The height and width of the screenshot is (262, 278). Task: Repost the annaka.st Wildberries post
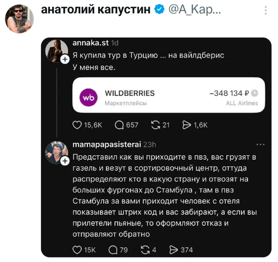[x=156, y=125]
